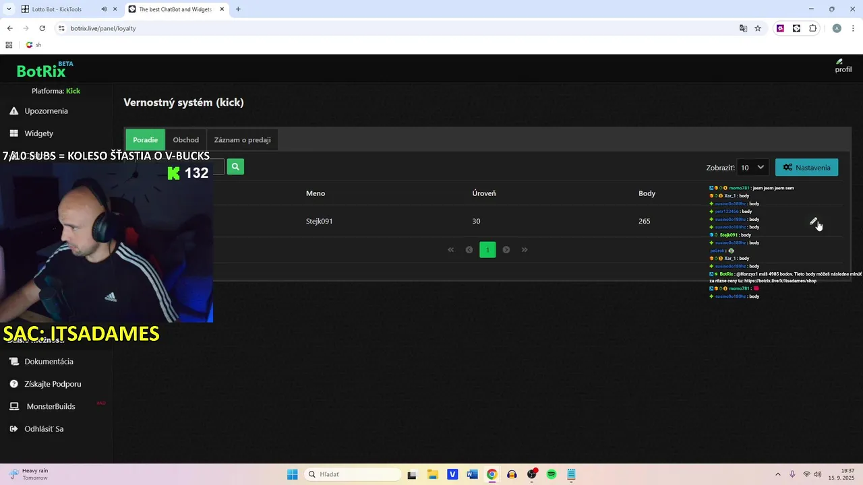Open the botrix.live shop link in chat
The width and height of the screenshot is (863, 485).
(780, 280)
